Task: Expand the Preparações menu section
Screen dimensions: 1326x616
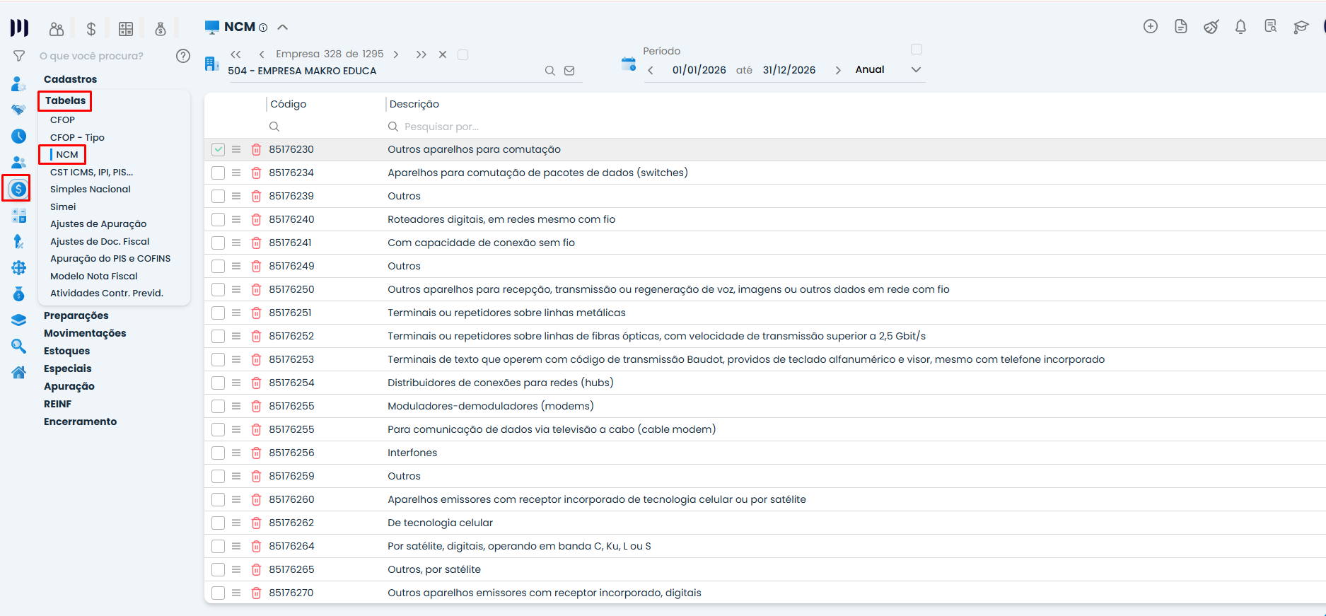Action: [76, 315]
